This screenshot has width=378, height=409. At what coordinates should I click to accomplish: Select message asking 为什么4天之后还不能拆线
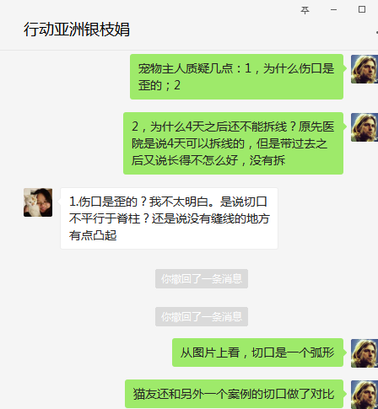pos(233,143)
